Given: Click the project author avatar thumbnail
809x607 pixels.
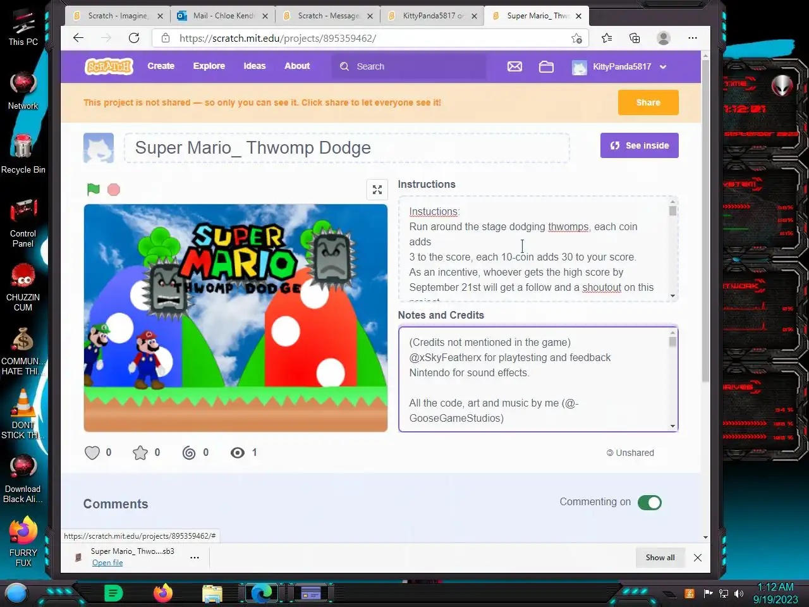Looking at the screenshot, I should (x=99, y=148).
